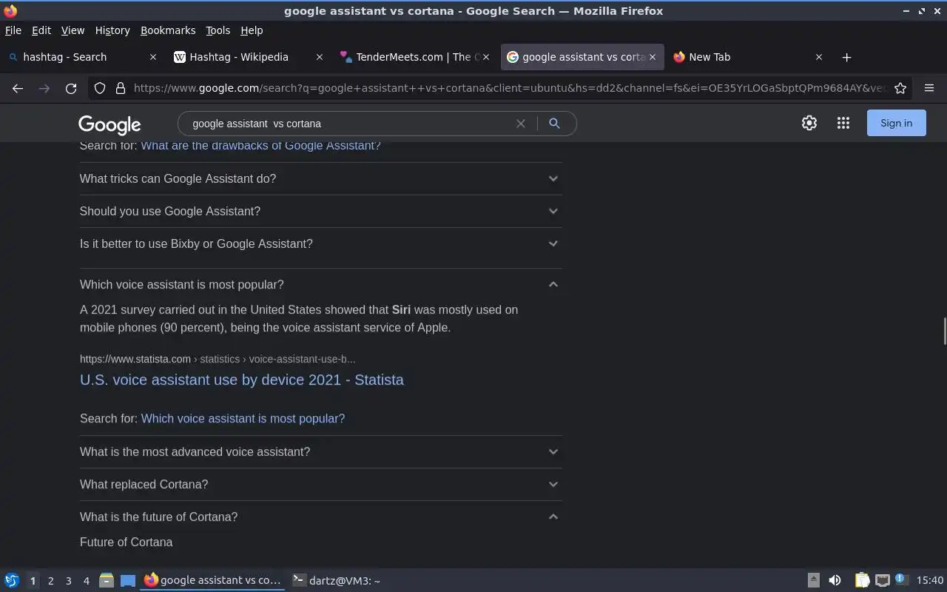Expand 'What is the most advanced voice assistant?'
This screenshot has width=947, height=592.
(320, 451)
